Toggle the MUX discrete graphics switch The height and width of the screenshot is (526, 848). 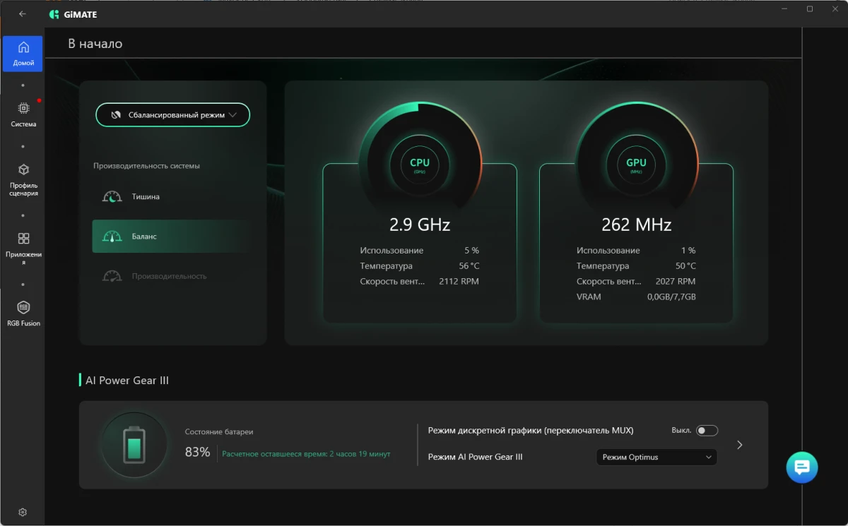tap(707, 431)
